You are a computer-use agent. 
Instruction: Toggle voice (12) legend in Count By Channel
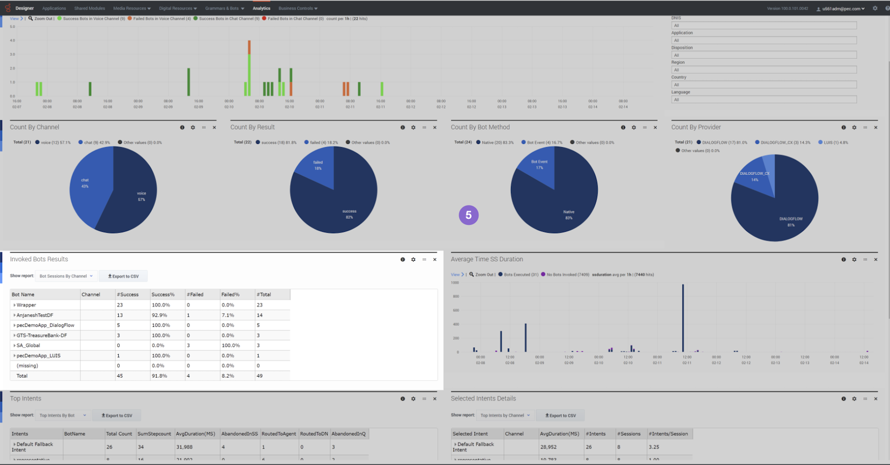pos(53,143)
